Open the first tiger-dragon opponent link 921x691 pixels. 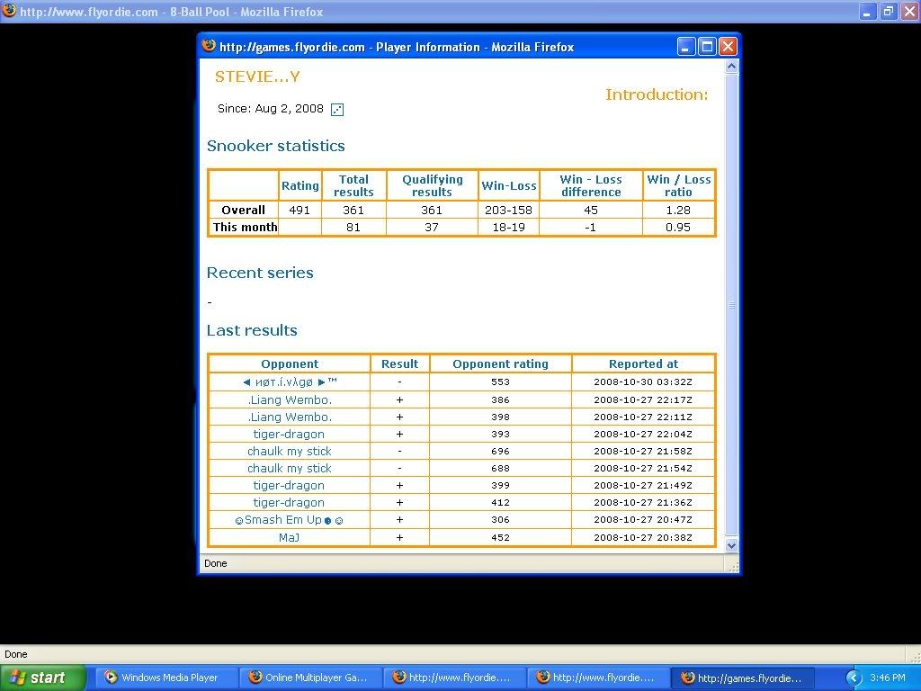click(x=289, y=435)
